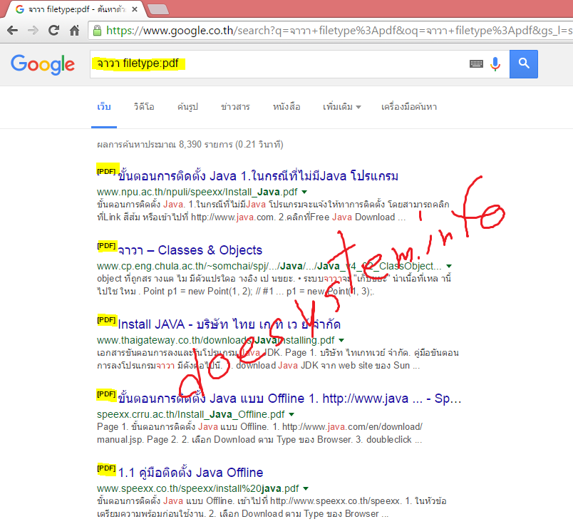Start voice search with the microphone icon

[495, 64]
